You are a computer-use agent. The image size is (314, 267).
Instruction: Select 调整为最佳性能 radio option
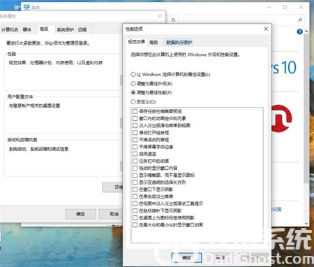pos(133,92)
